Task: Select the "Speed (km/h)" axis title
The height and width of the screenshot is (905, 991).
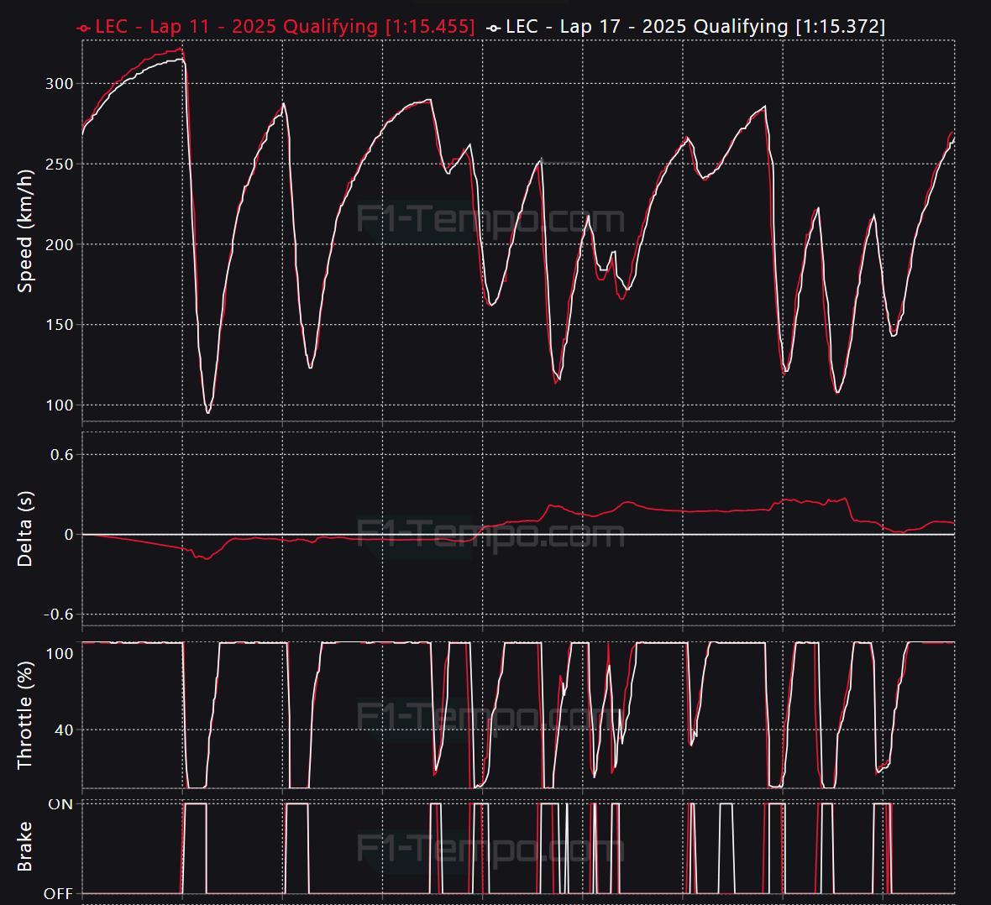Action: tap(24, 231)
